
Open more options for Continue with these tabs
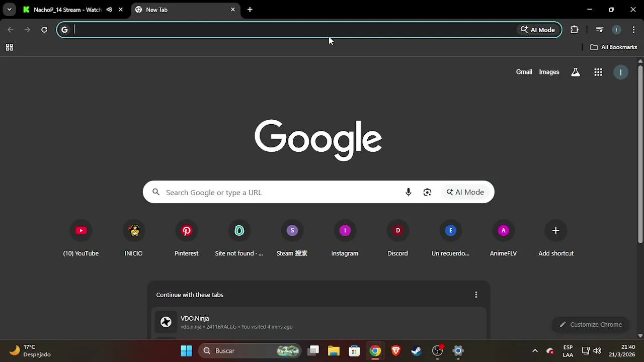tap(476, 295)
